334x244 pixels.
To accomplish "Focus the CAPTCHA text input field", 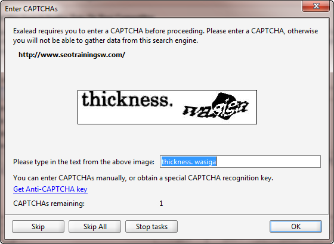I will pos(240,161).
